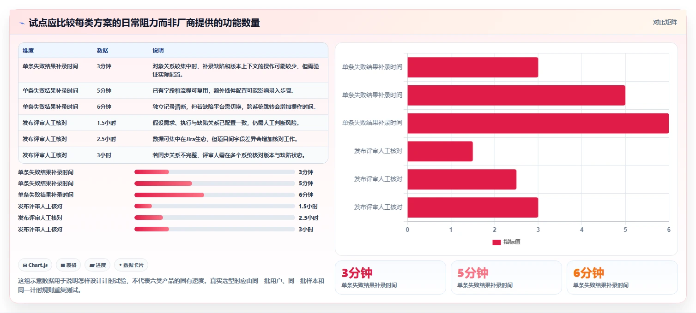The image size is (696, 313).
Task: Open the red 3分钟 data card
Action: pyautogui.click(x=390, y=278)
